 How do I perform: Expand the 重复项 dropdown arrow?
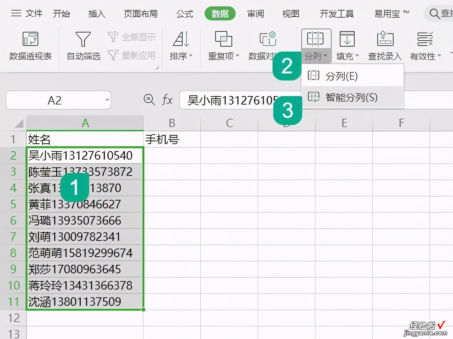pos(237,56)
